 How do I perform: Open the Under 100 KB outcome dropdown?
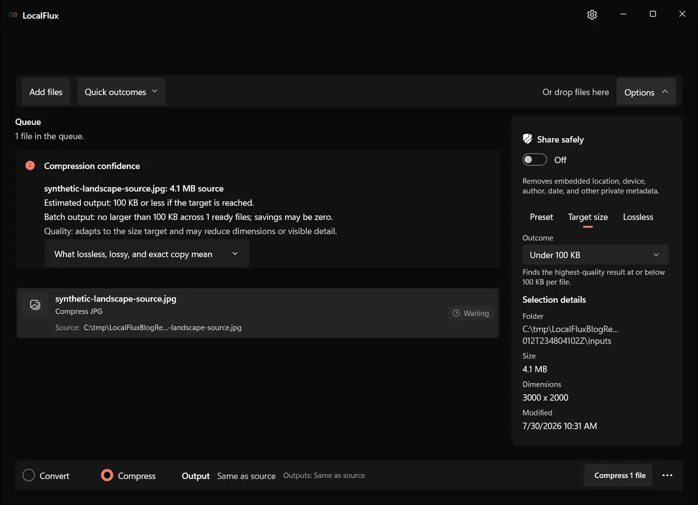point(595,255)
